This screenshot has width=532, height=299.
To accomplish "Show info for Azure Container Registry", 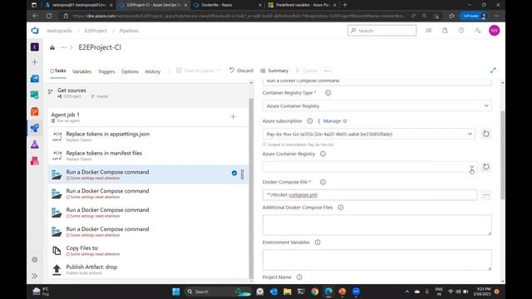I will 323,154.
